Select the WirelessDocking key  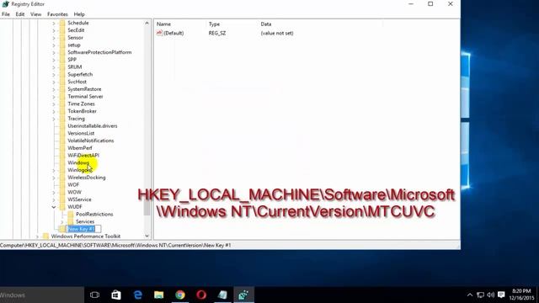87,178
